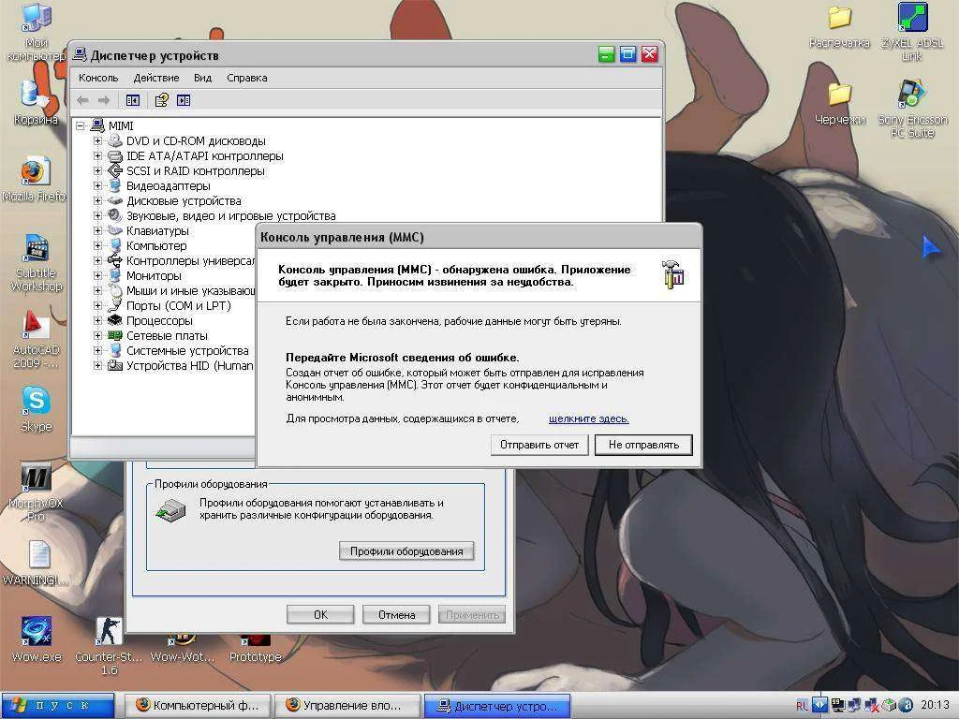Click Профили оборудования button

(406, 550)
